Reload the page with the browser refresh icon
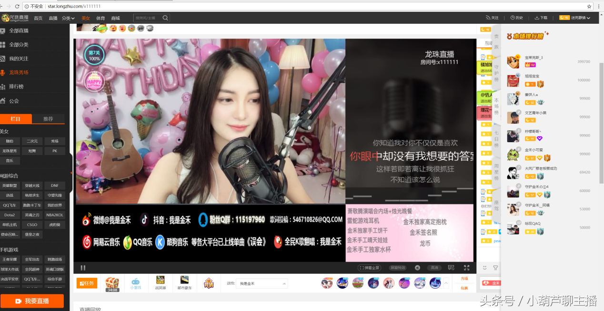This screenshot has height=311, width=604. point(18,6)
